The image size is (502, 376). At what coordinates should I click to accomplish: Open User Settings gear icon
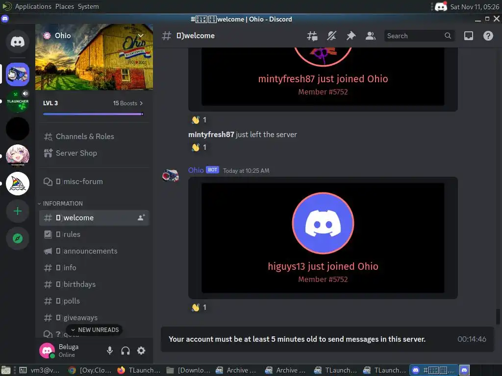[x=141, y=351]
